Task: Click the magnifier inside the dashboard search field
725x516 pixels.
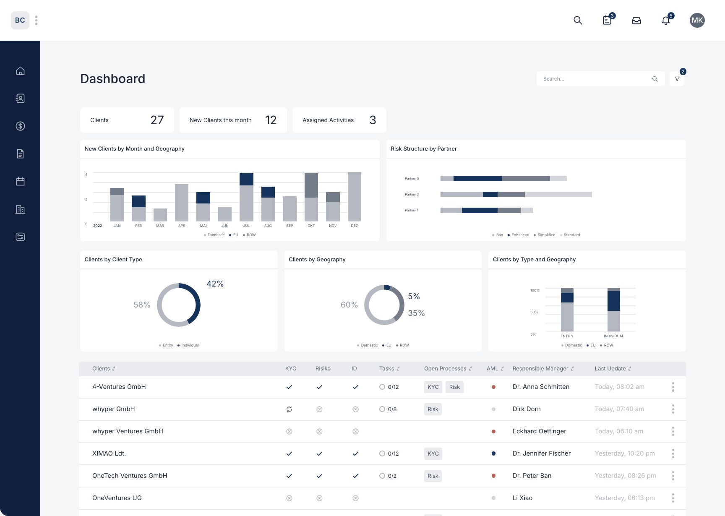Action: 655,79
